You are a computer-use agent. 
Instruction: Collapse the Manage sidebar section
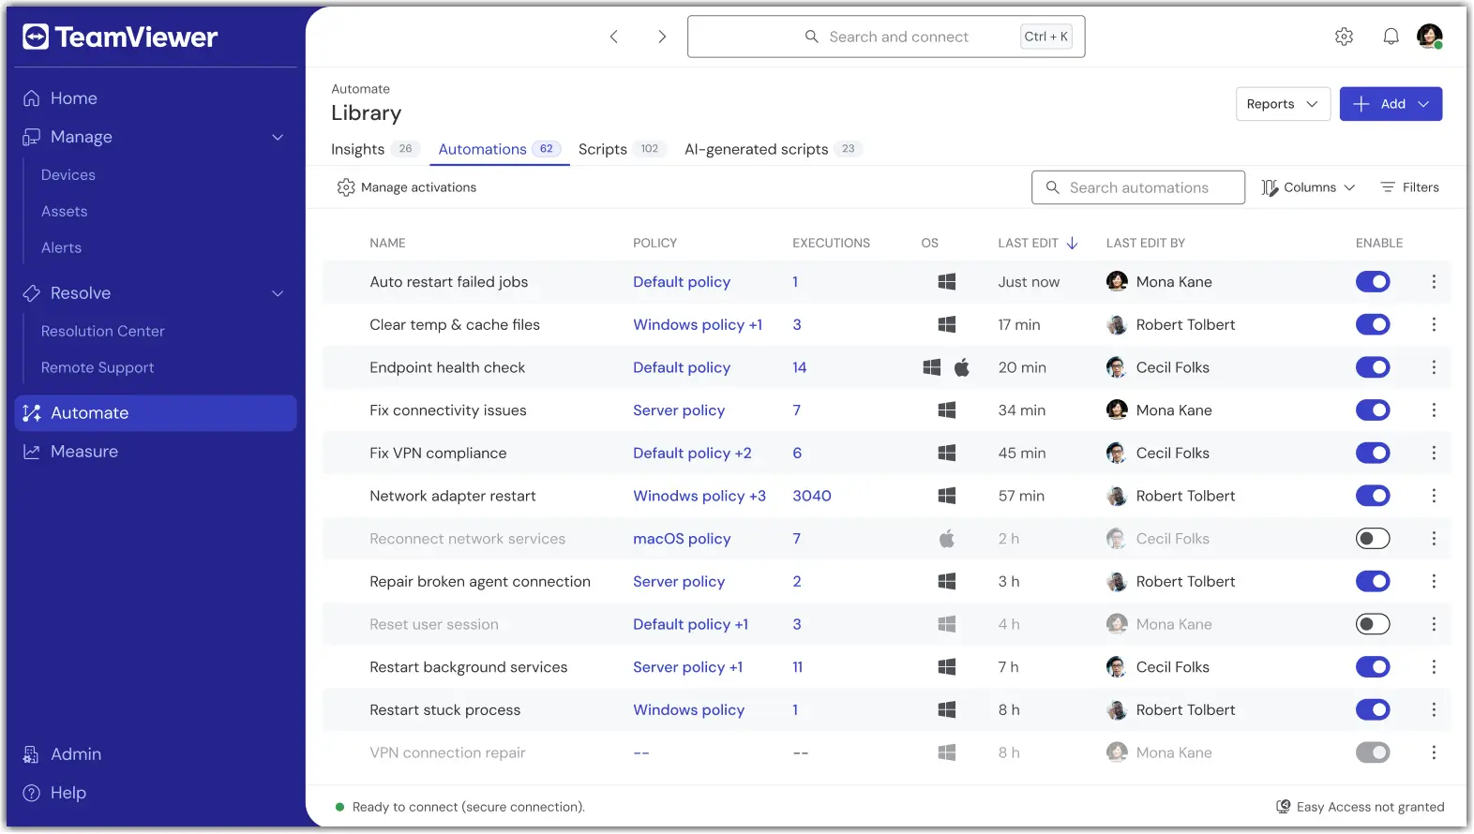[278, 137]
